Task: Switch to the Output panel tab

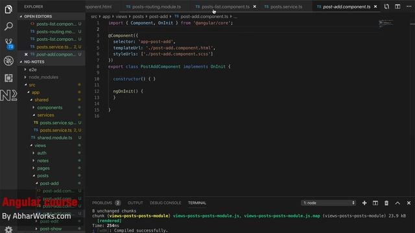Action: click(x=136, y=203)
